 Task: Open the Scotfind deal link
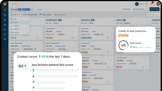pyautogui.click(x=50, y=29)
